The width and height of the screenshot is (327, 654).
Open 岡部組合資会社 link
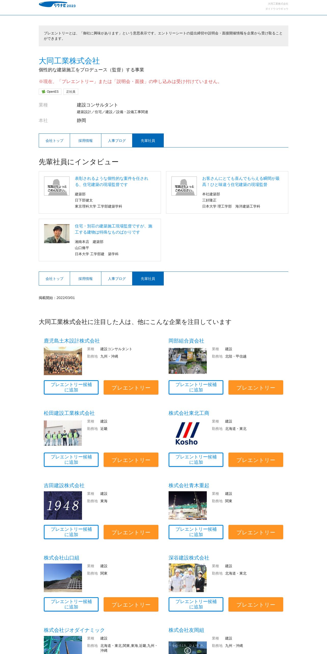click(186, 341)
